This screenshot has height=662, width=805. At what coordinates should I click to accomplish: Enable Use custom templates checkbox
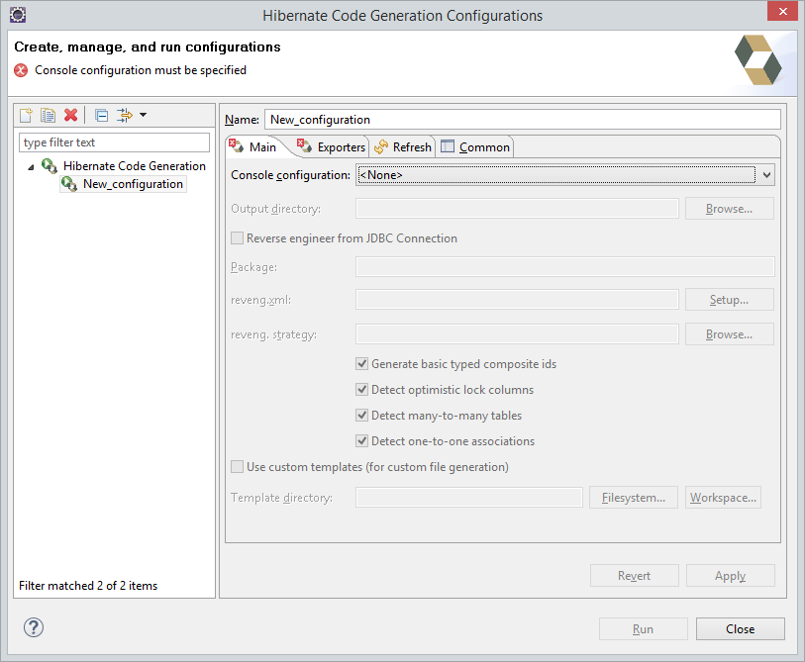point(238,466)
